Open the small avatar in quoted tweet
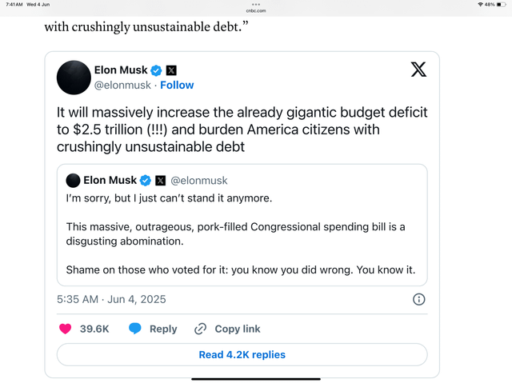 (x=73, y=181)
